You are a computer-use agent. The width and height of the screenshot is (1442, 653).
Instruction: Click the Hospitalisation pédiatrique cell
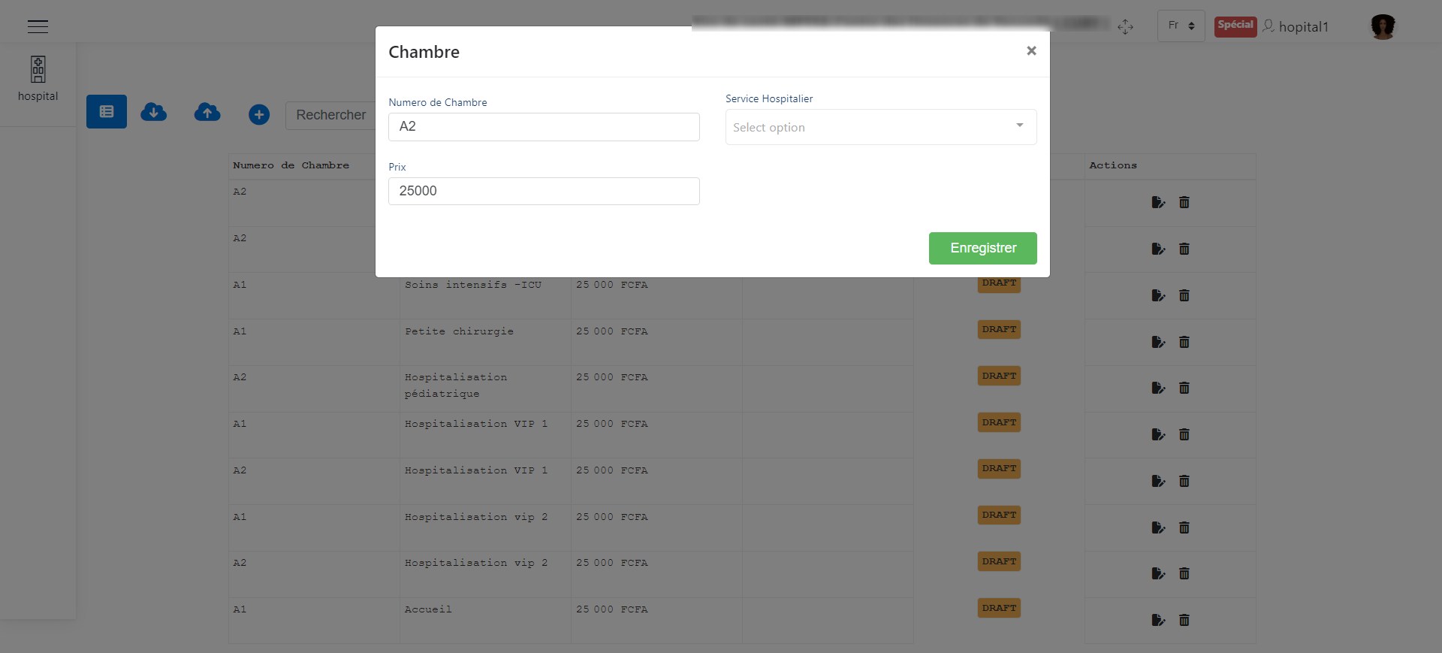[456, 385]
